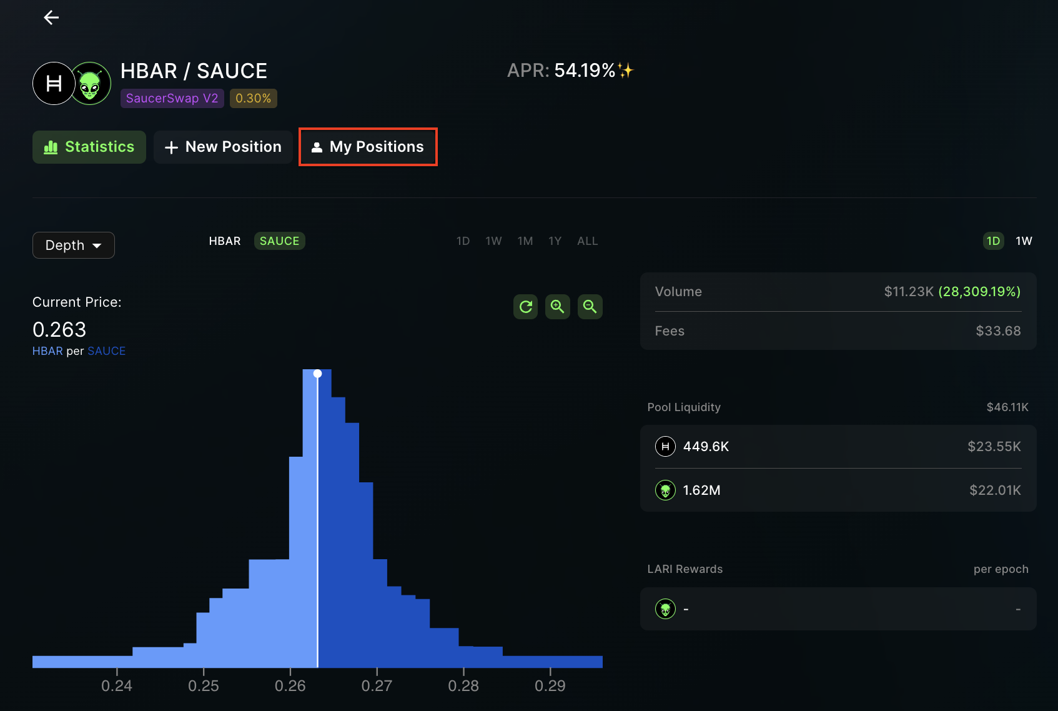Zoom in on the depth chart
1058x711 pixels.
point(558,307)
